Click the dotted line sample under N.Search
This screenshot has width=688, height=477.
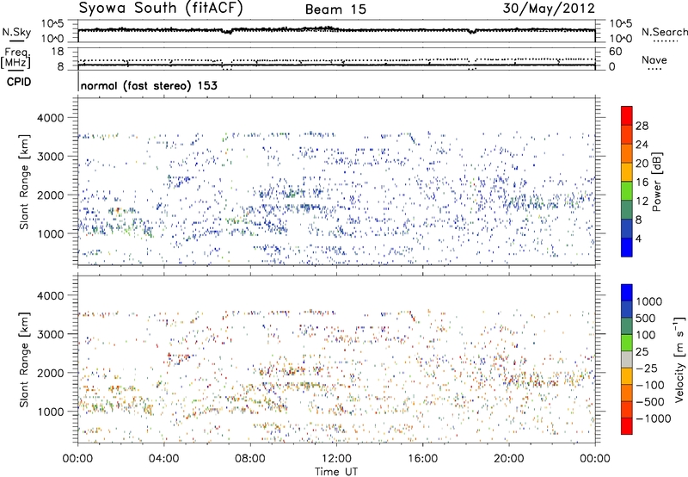[x=666, y=40]
